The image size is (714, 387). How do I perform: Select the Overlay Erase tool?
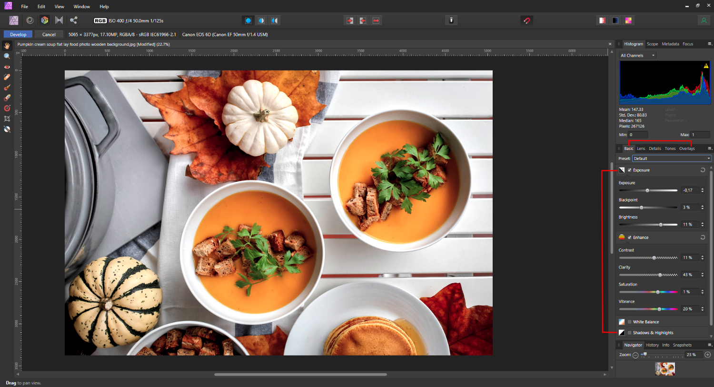tap(7, 98)
